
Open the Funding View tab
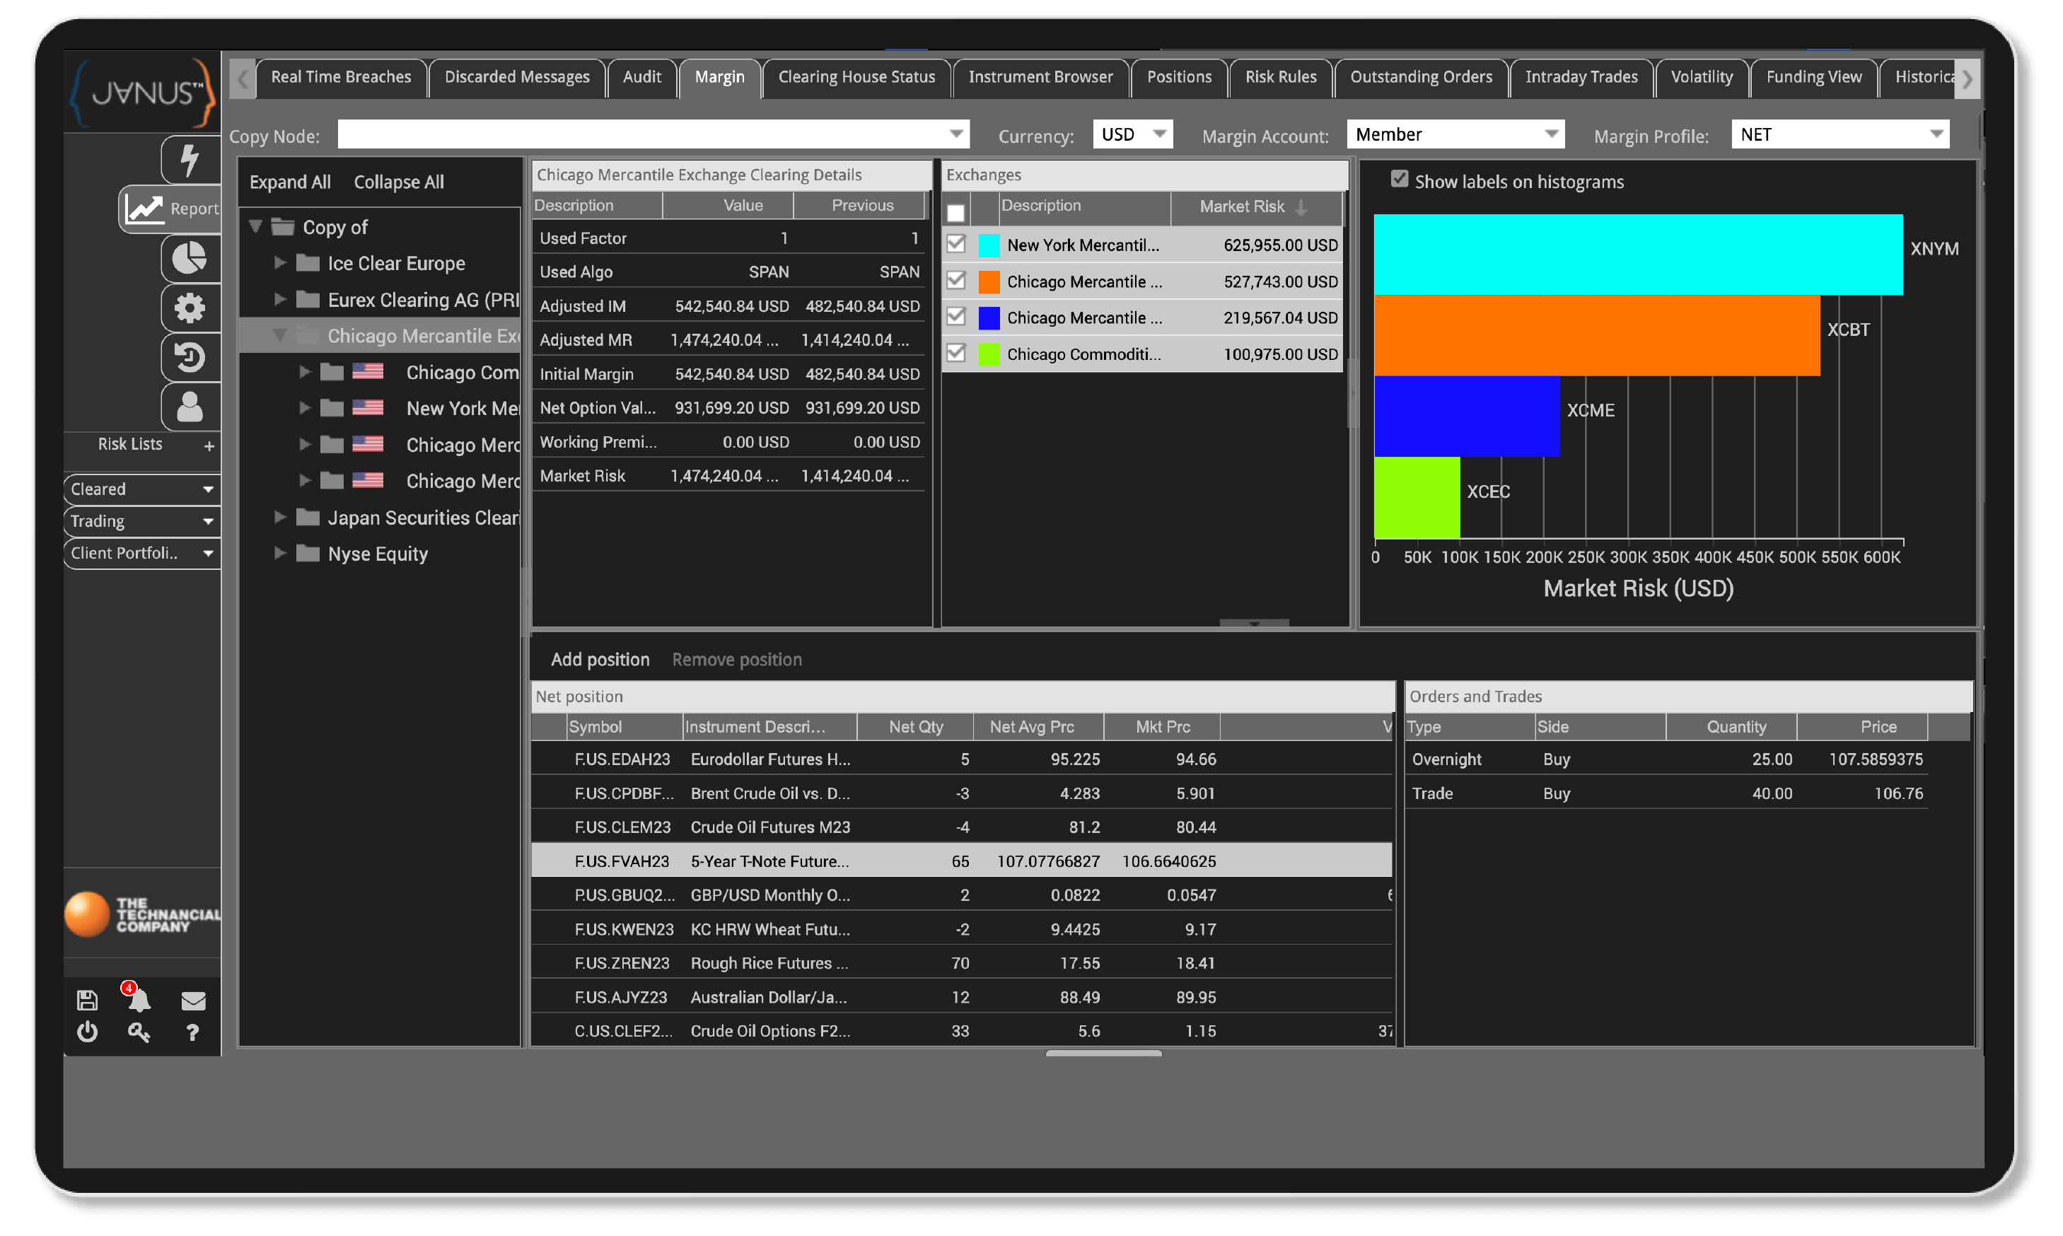click(1815, 78)
